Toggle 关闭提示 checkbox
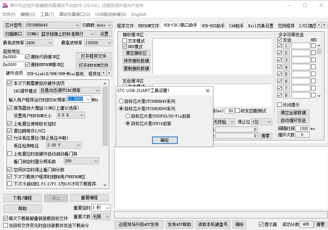Screen dimensions: 328x230 click(x=279, y=105)
